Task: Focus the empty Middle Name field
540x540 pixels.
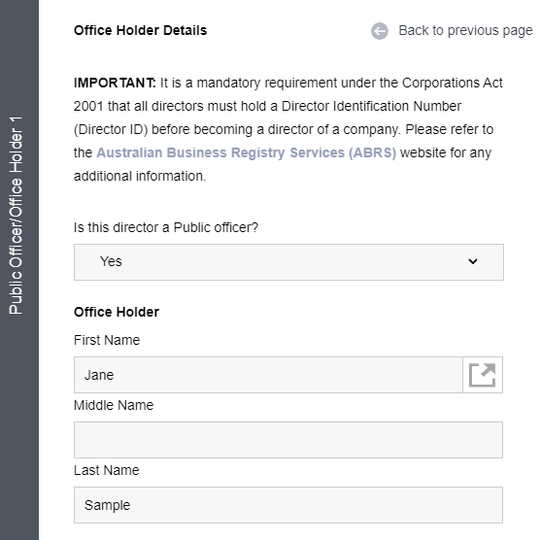Action: pyautogui.click(x=288, y=440)
